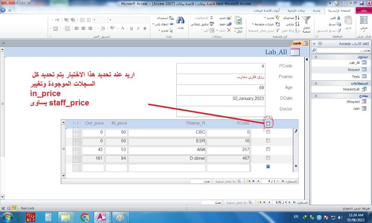Click subform vertical scrollbar down arrow
Viewport: 372px width, 223px height.
pyautogui.click(x=63, y=175)
